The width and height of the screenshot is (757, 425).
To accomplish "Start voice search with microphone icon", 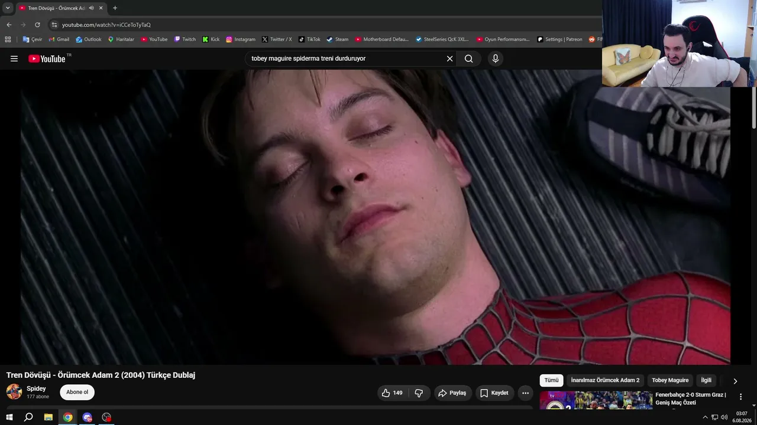I will pos(496,58).
